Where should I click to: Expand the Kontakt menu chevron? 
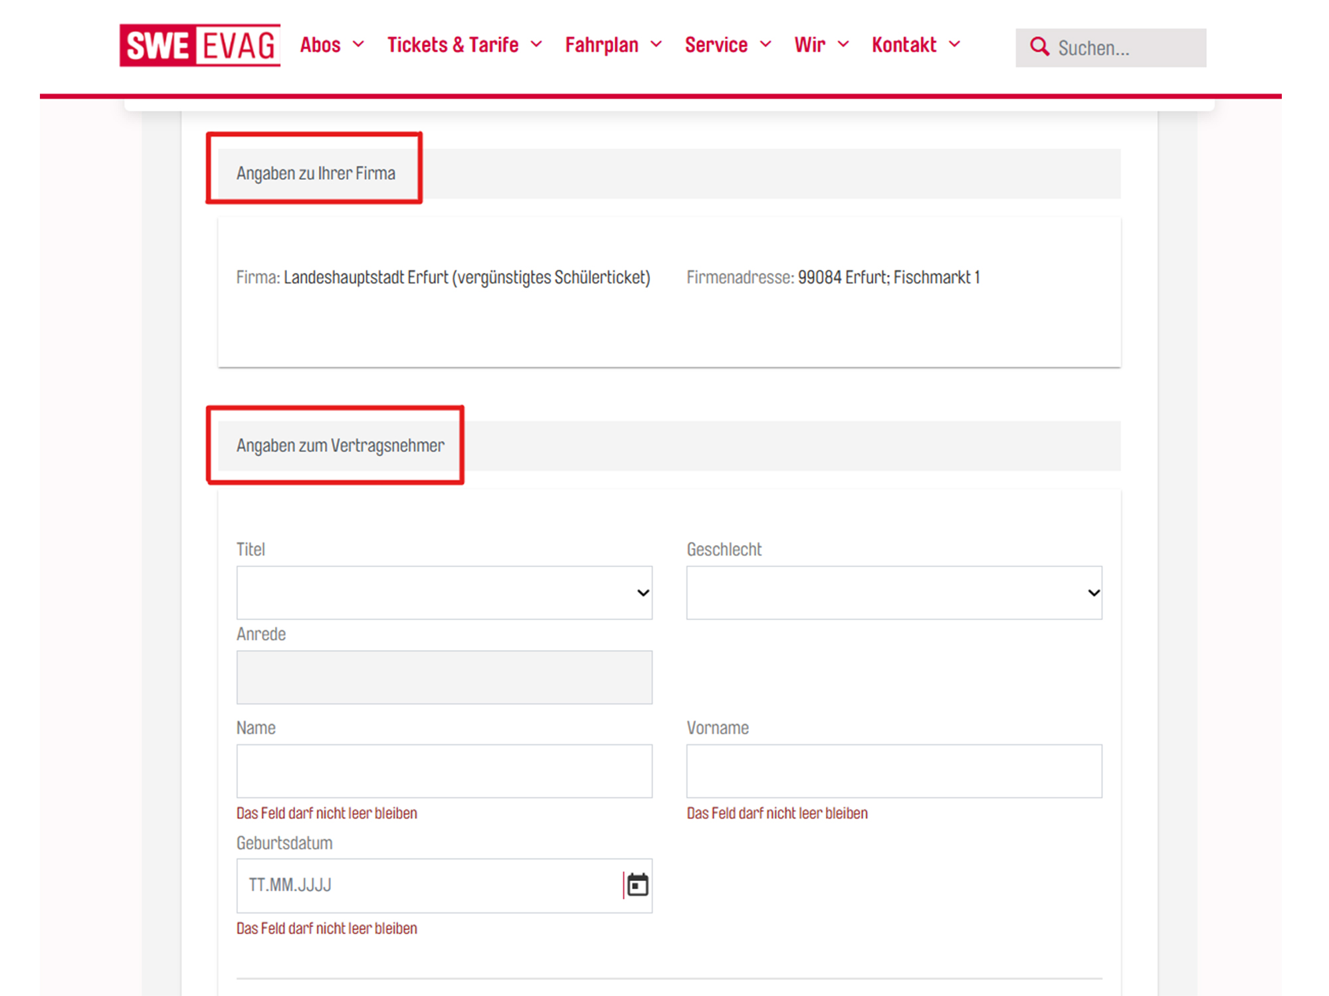954,44
